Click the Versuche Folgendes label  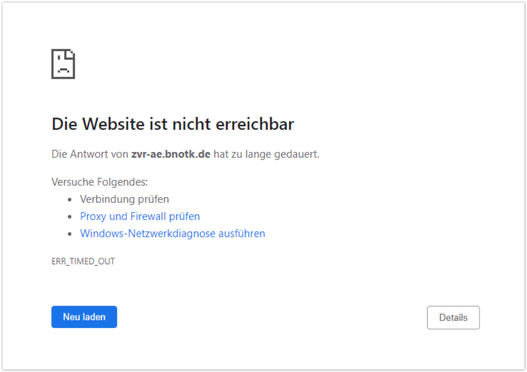click(x=99, y=182)
